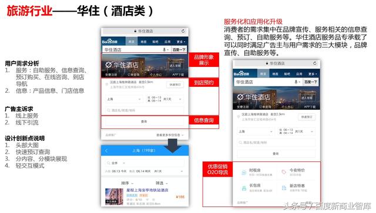Screen dimensions: 376x213
Task: Click the Baidu logo in left phone mockup
Action: (x=110, y=42)
